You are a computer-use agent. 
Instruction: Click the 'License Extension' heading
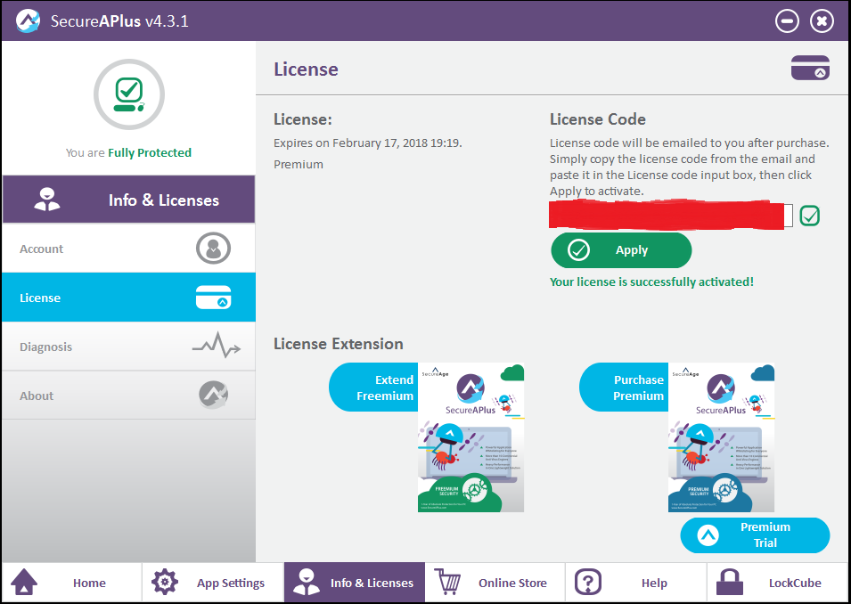pos(338,344)
